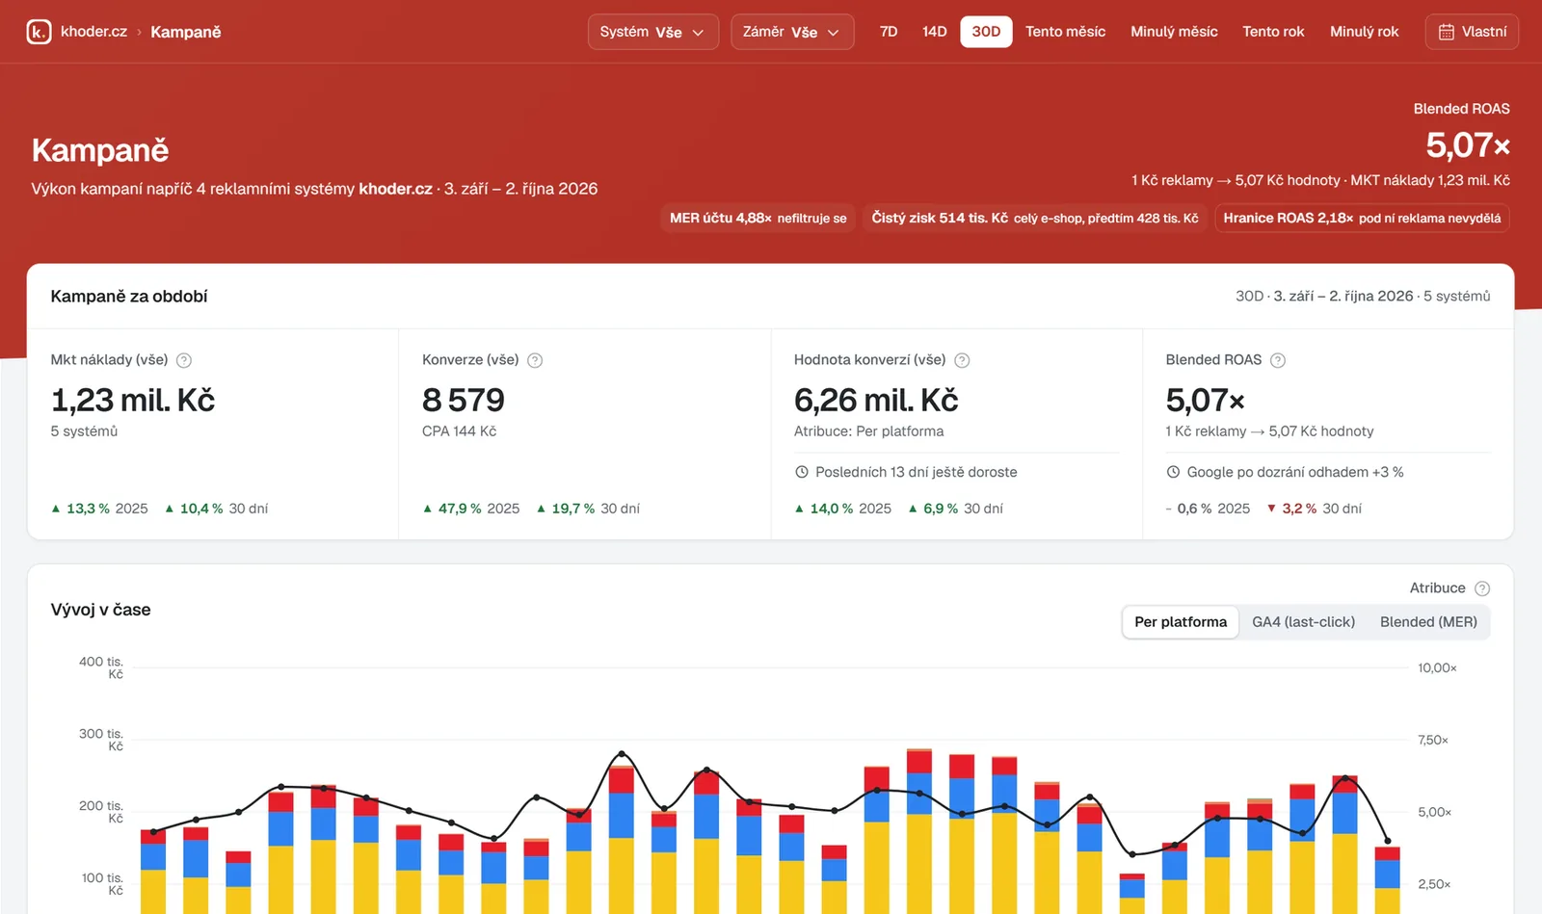Click the Atribuce help icon
The image size is (1542, 914).
1482,588
